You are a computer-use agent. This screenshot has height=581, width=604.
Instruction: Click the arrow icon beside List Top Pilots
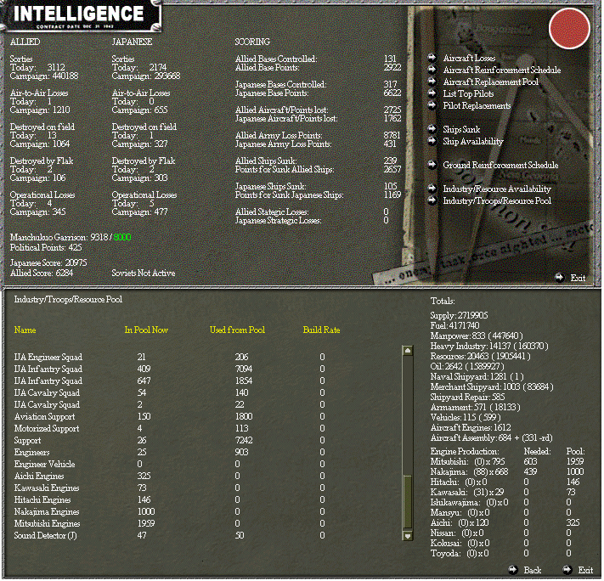432,93
